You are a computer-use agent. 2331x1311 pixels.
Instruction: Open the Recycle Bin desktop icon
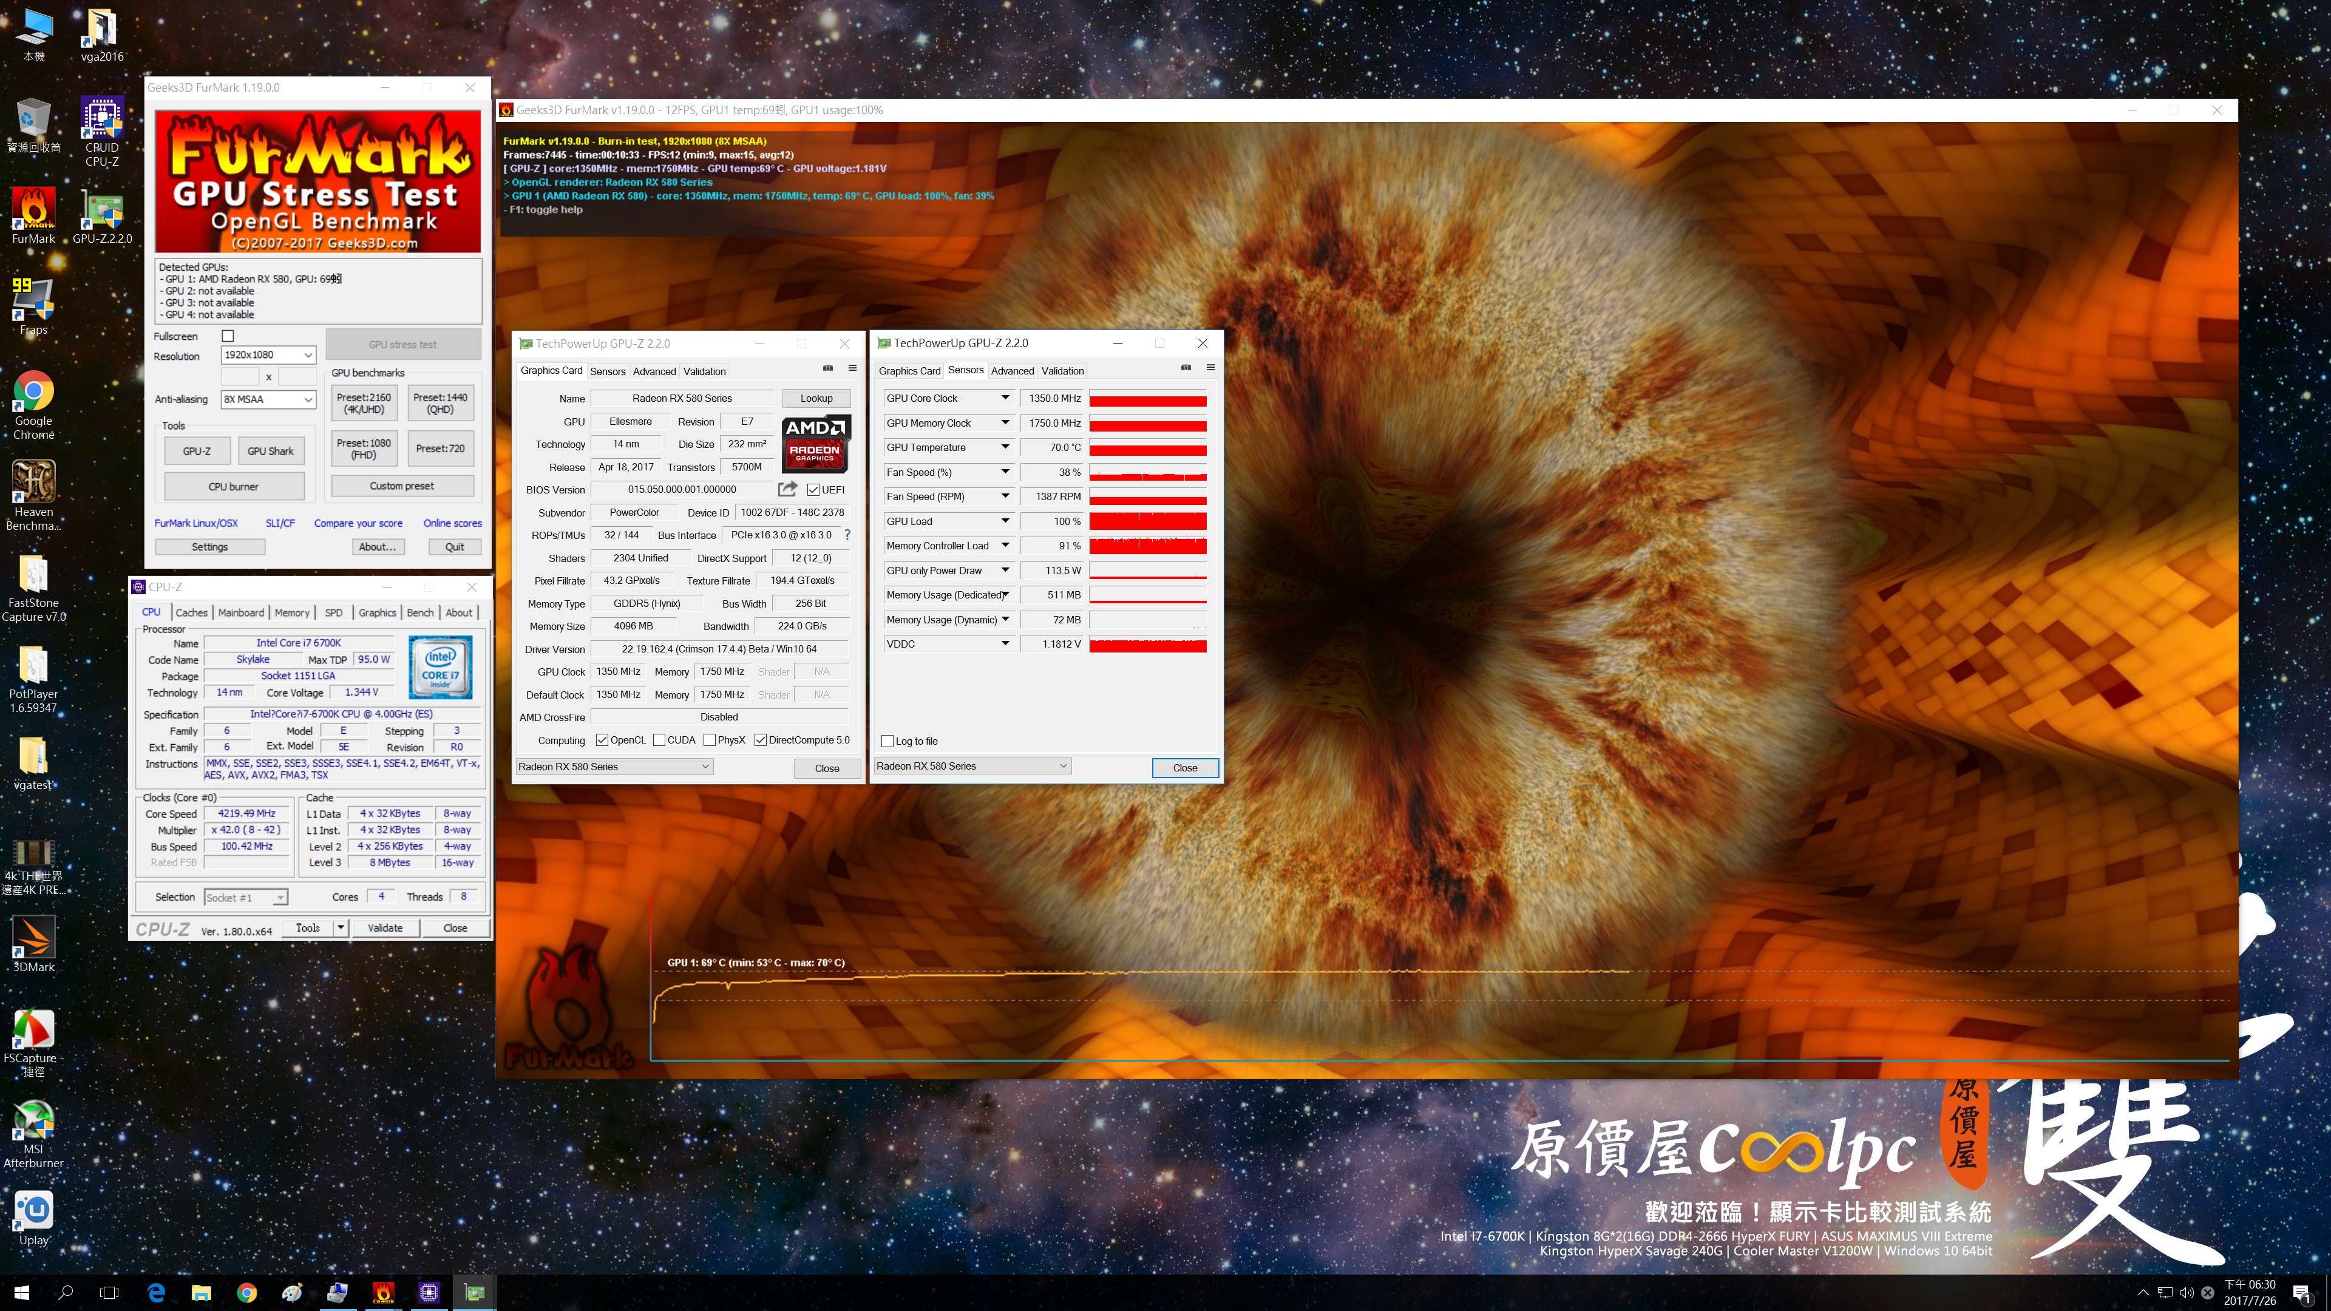click(x=33, y=125)
